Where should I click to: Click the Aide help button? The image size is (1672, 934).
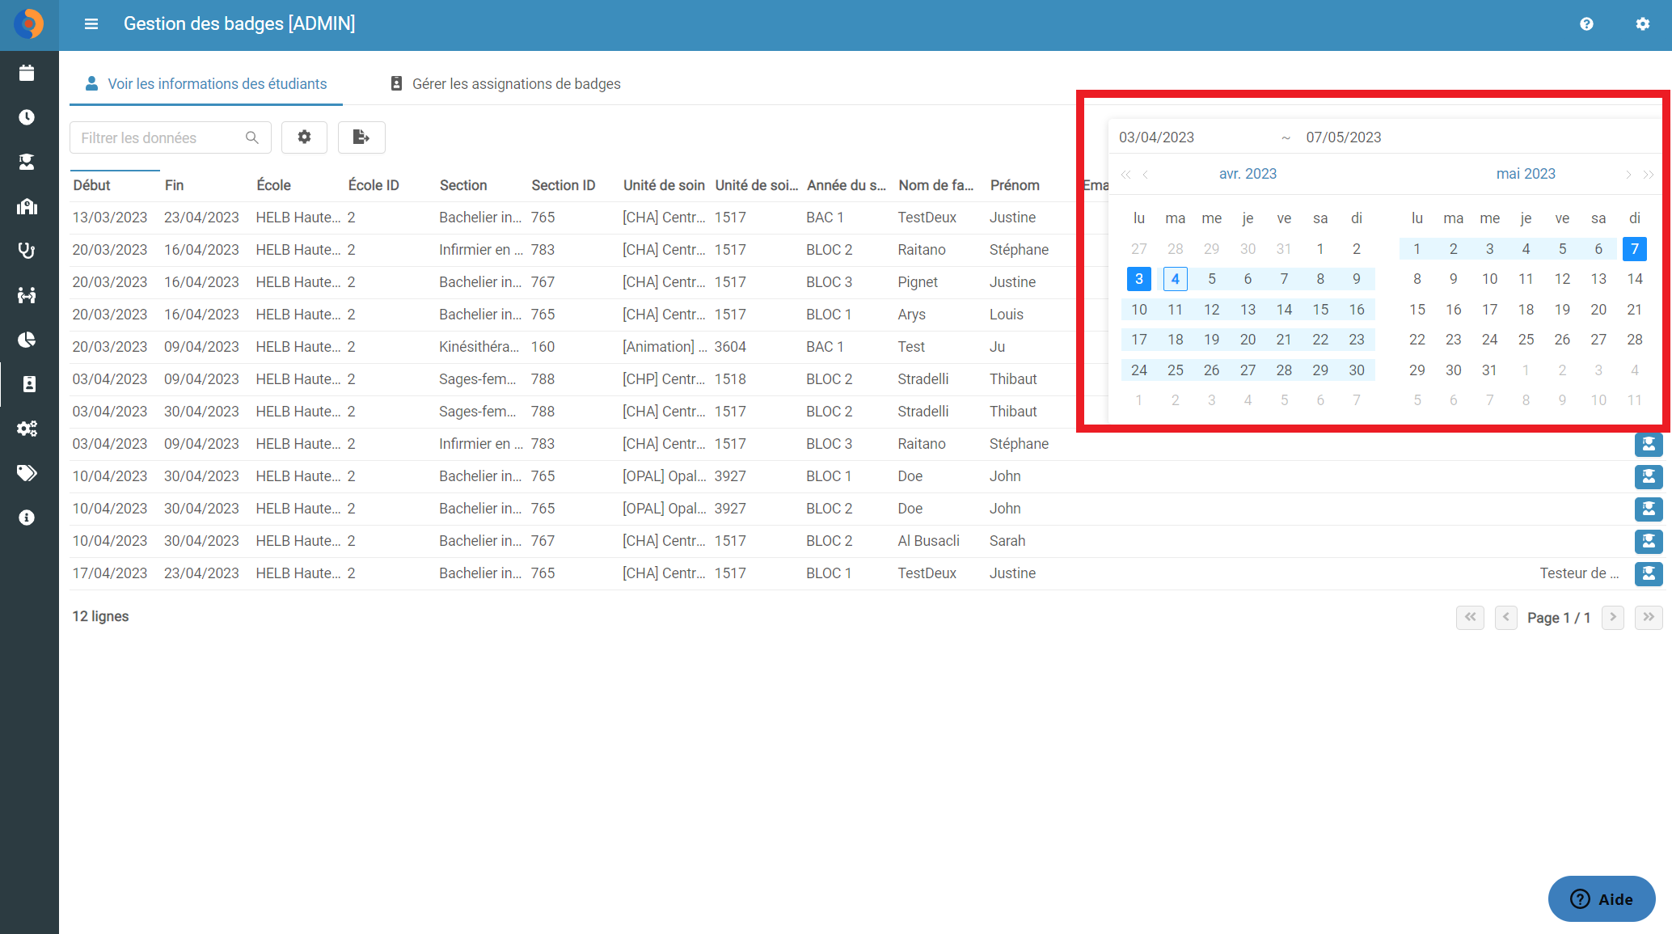(1602, 899)
